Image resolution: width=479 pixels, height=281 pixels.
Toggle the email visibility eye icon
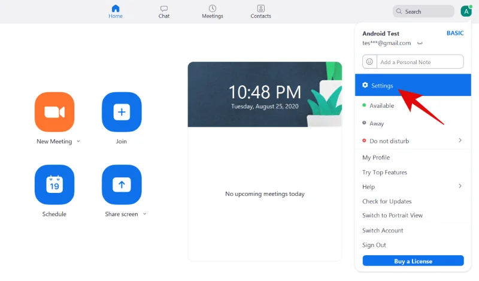(x=420, y=43)
